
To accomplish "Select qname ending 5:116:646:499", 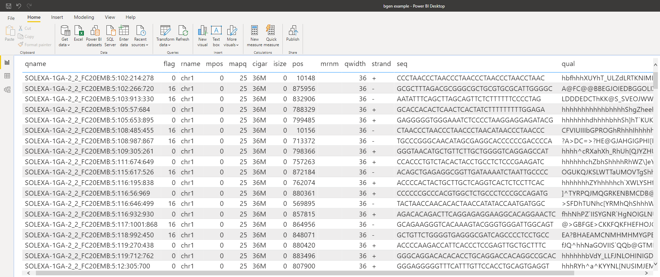I will point(89,203).
